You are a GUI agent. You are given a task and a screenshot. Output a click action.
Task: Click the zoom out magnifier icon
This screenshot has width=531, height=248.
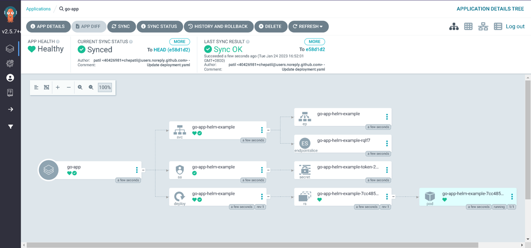[91, 87]
